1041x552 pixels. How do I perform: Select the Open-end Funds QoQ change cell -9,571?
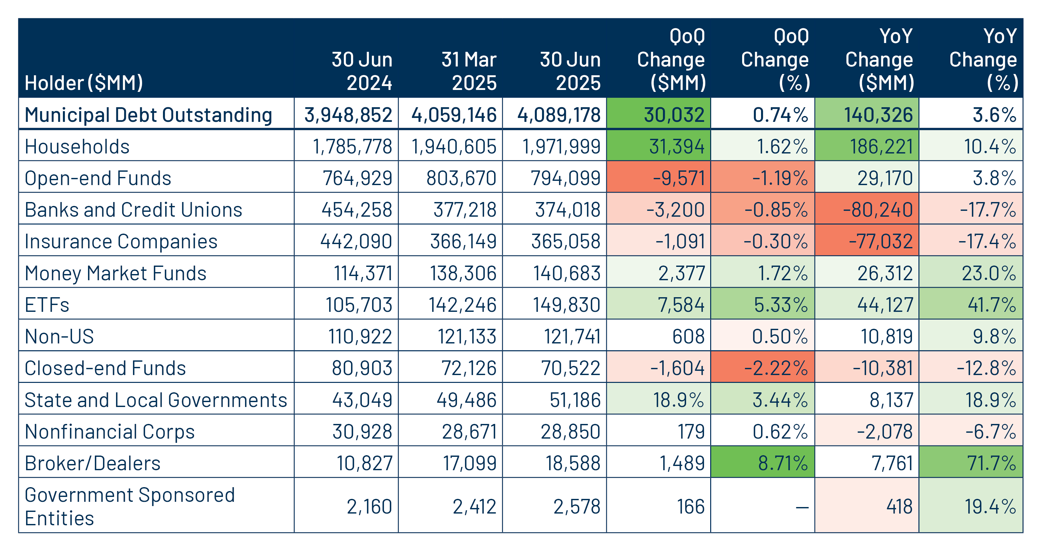679,178
